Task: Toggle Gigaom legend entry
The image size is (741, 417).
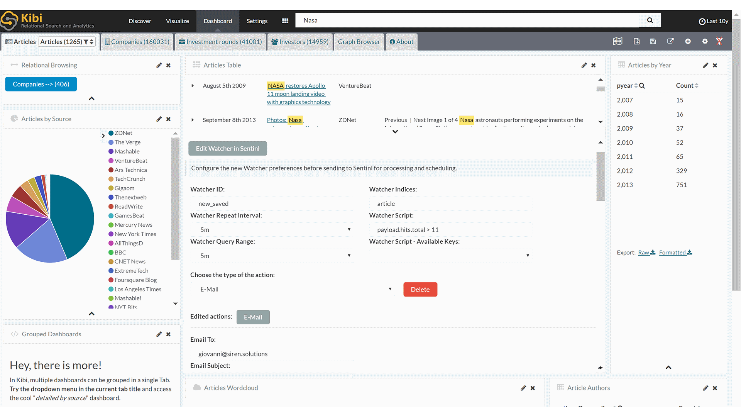Action: pos(122,188)
